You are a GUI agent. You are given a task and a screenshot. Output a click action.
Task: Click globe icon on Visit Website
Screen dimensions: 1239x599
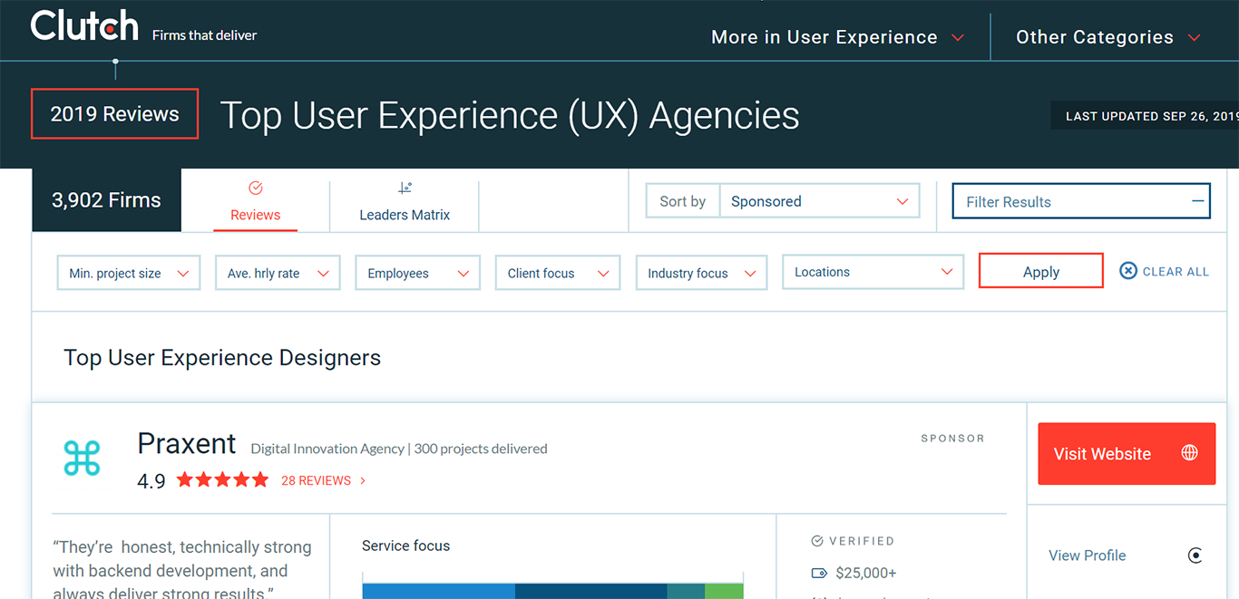tap(1190, 453)
